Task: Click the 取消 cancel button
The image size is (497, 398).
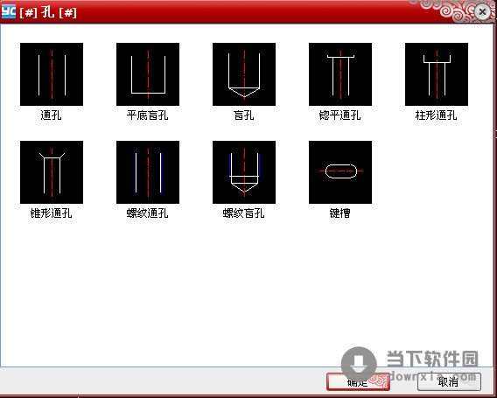Action: click(x=449, y=382)
